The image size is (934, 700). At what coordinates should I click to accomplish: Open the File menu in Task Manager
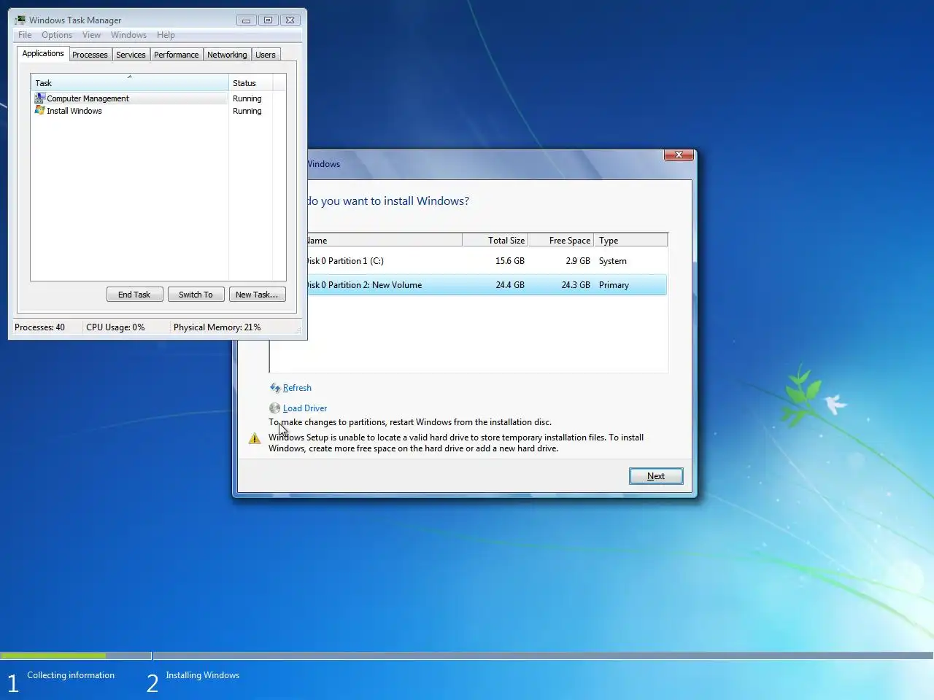[x=25, y=35]
